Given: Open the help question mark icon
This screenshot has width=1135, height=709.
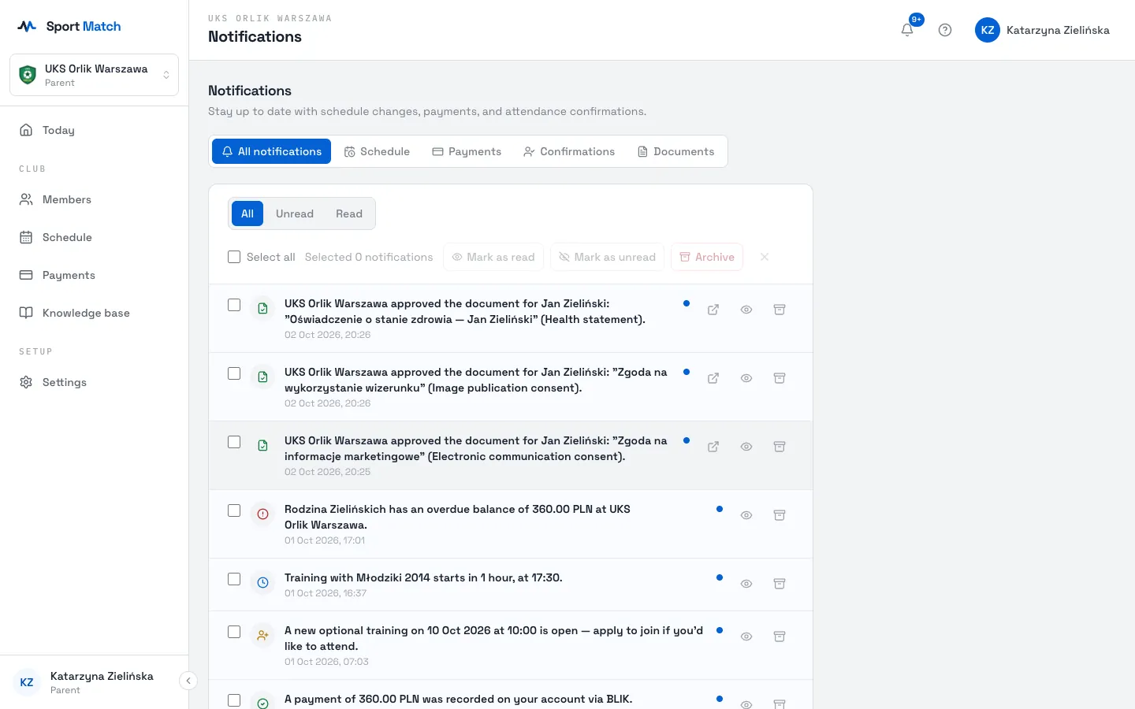Looking at the screenshot, I should click(945, 30).
